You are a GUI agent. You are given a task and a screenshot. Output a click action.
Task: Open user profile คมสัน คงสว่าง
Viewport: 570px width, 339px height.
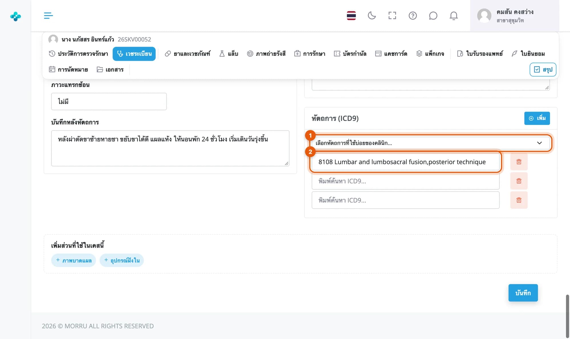coord(515,16)
